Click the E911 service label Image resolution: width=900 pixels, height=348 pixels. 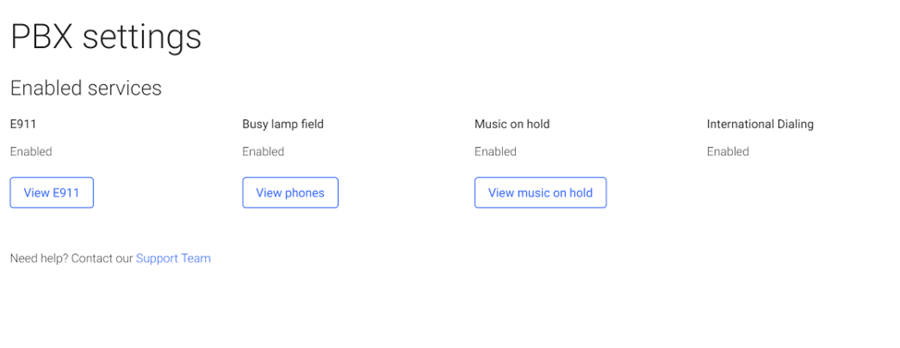tap(23, 124)
